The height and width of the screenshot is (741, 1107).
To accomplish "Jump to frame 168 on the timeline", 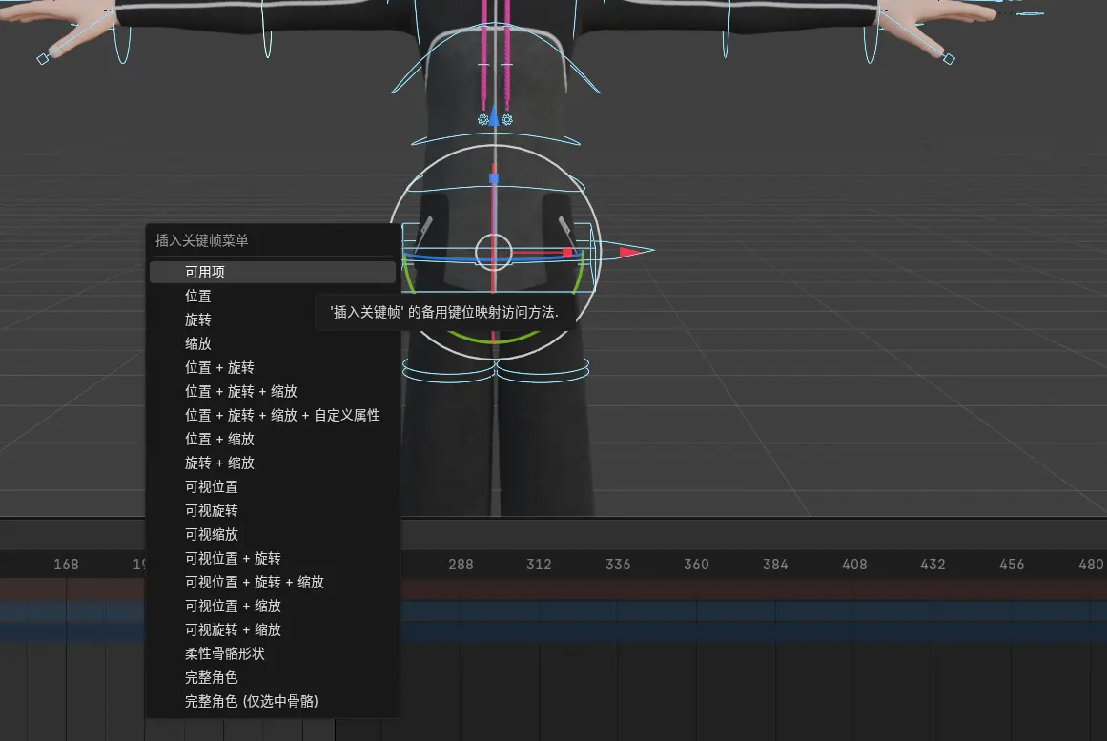I will click(67, 565).
